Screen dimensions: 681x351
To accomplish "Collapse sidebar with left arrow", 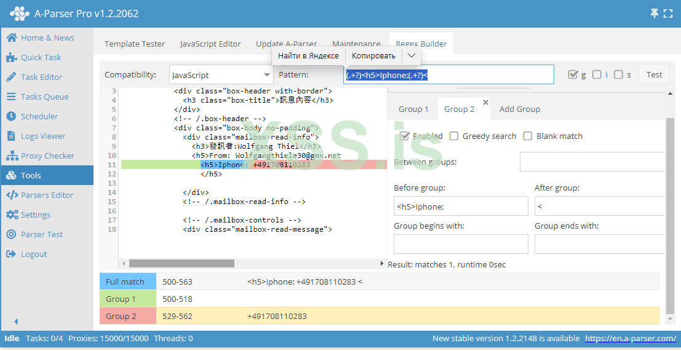I will click(x=17, y=321).
